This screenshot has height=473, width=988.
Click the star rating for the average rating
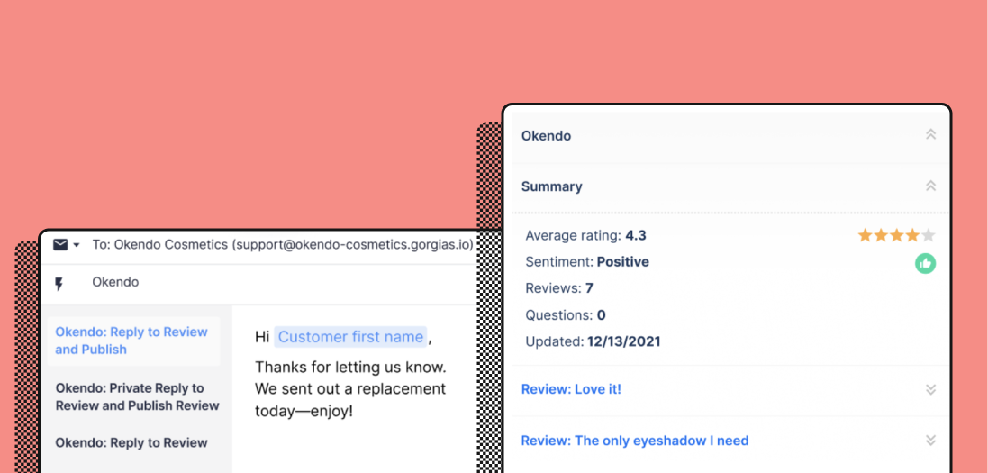pyautogui.click(x=896, y=236)
